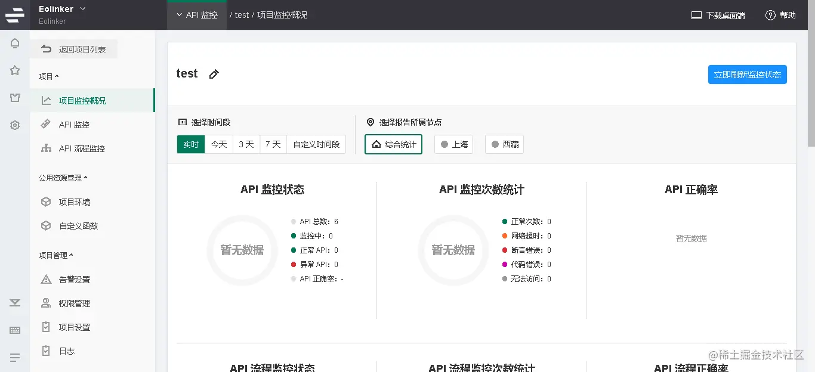Open API 流程监控 in sidebar
Image resolution: width=815 pixels, height=372 pixels.
point(92,148)
